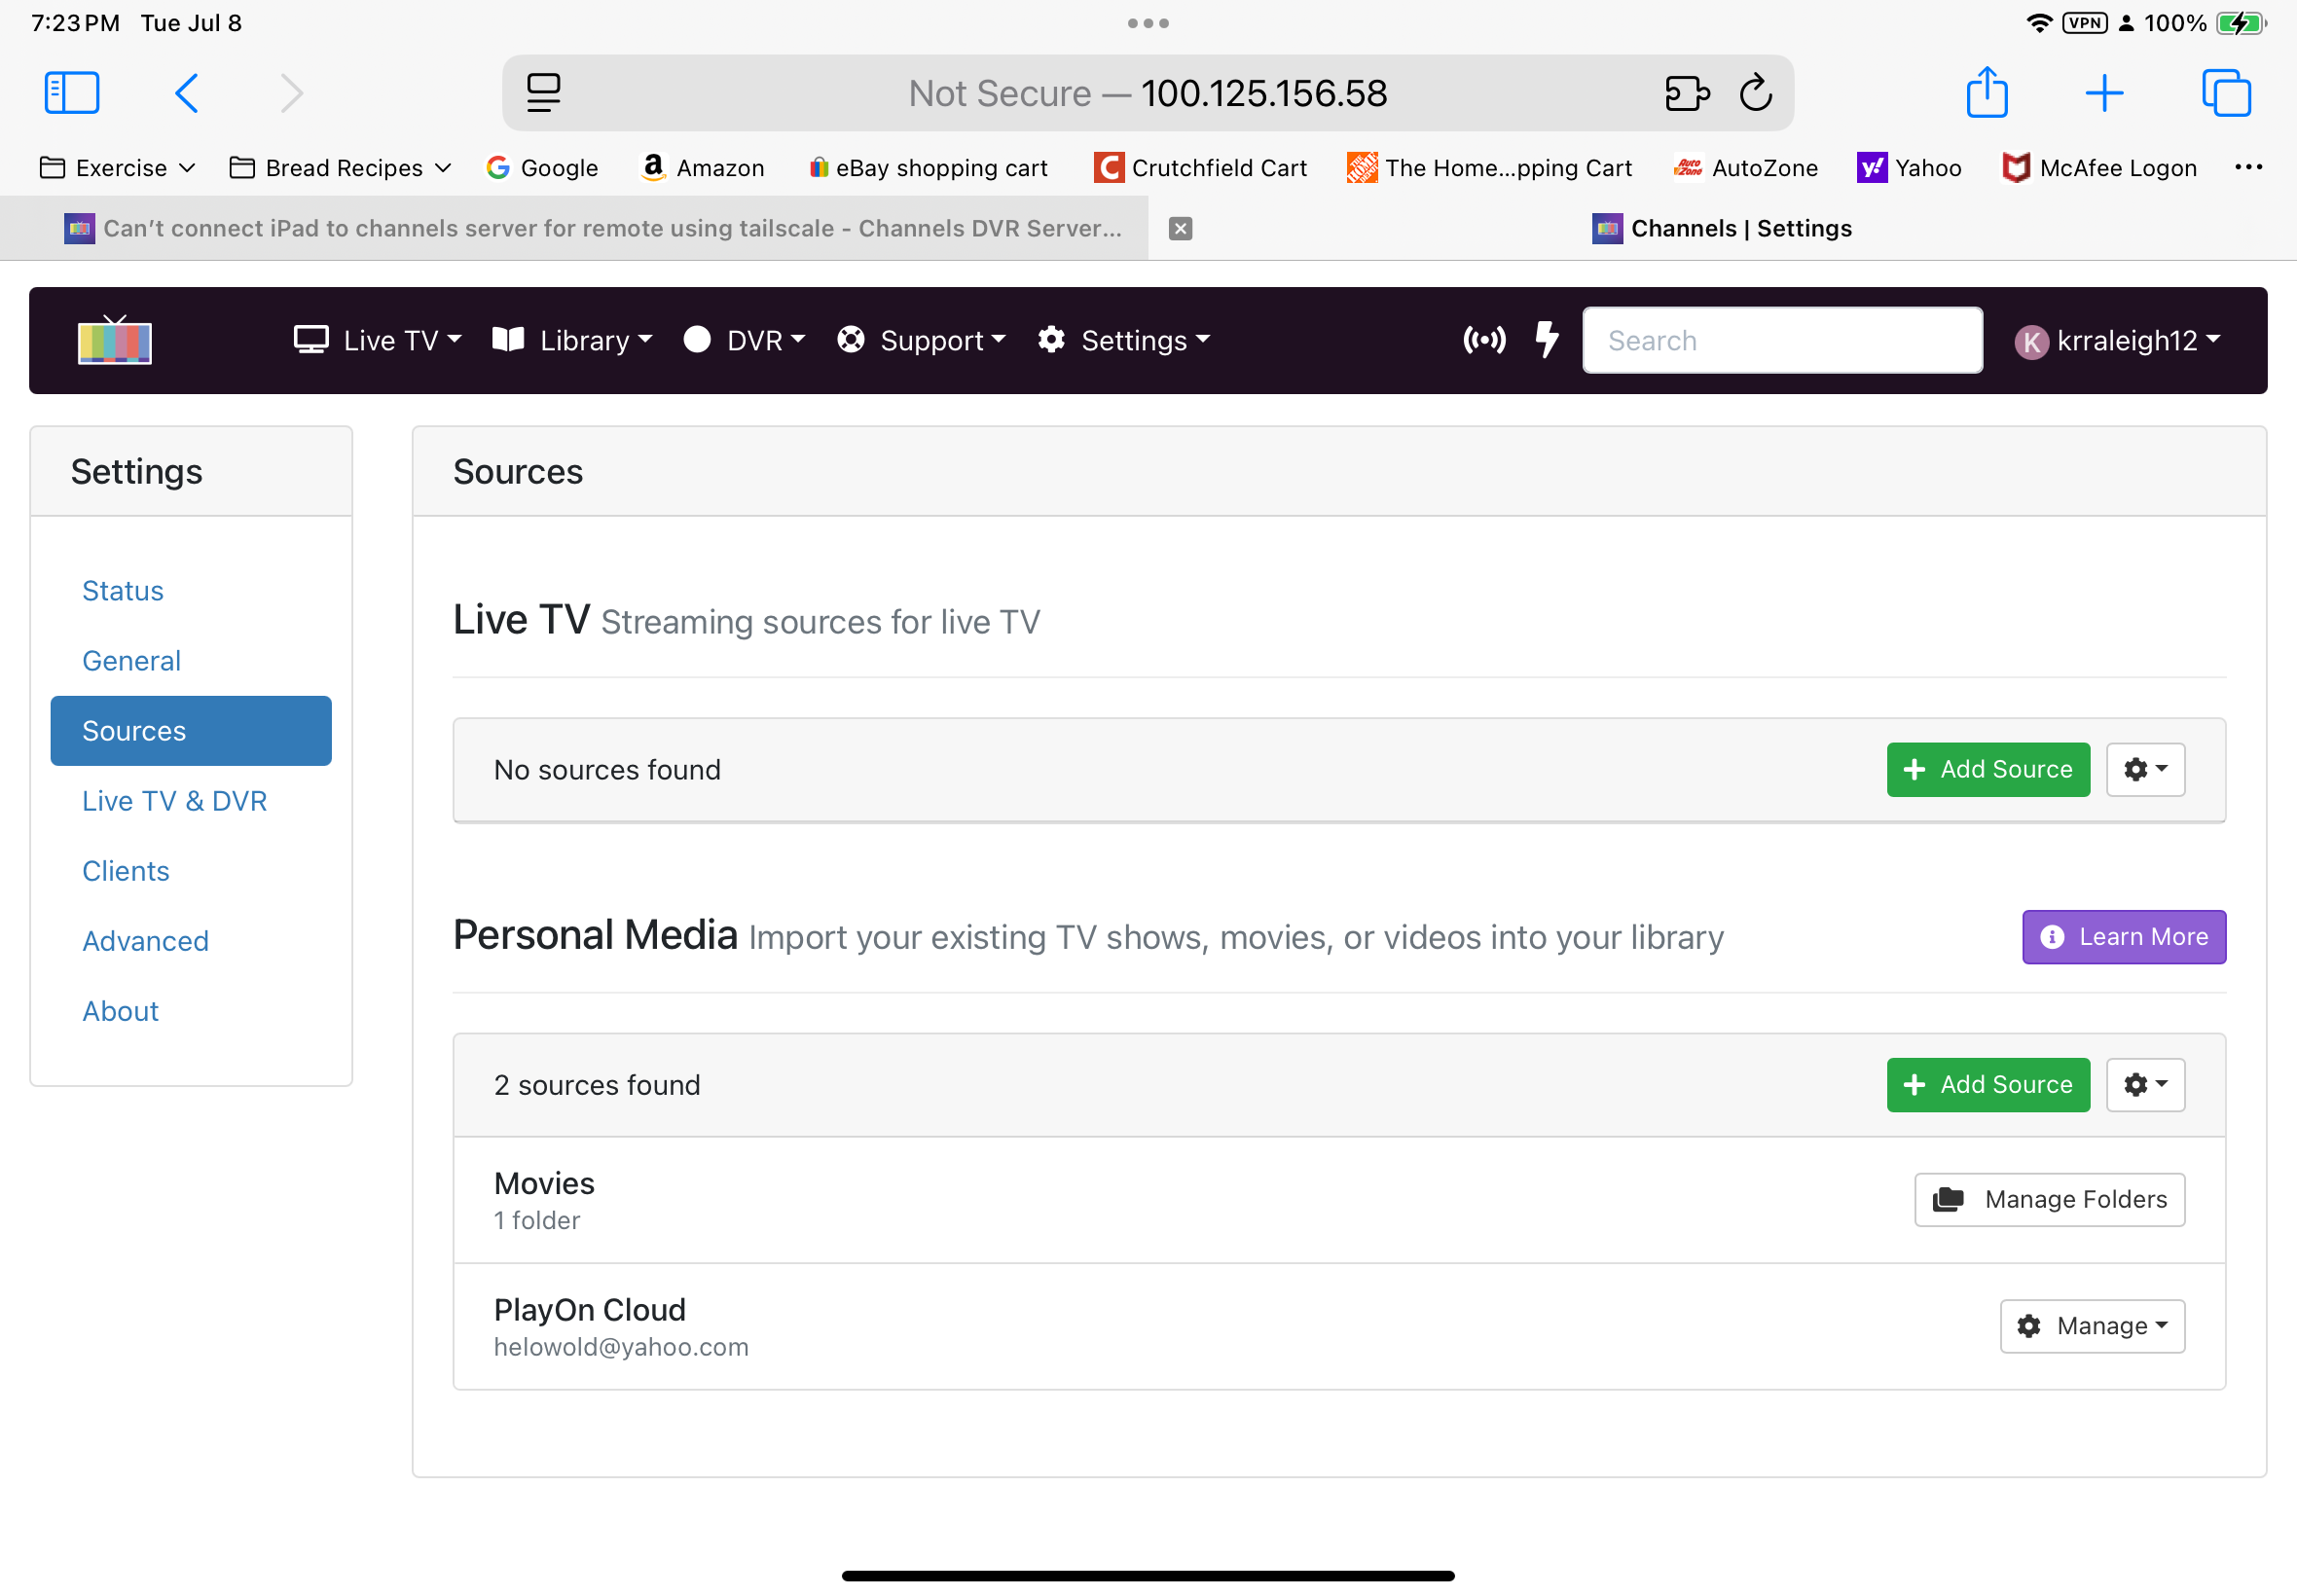Click the Channels TV logo icon
This screenshot has height=1596, width=2297.
click(115, 340)
